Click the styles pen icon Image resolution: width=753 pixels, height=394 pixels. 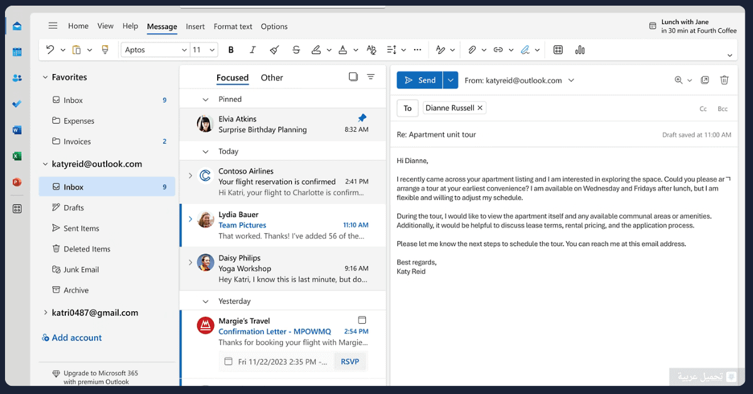pyautogui.click(x=441, y=50)
